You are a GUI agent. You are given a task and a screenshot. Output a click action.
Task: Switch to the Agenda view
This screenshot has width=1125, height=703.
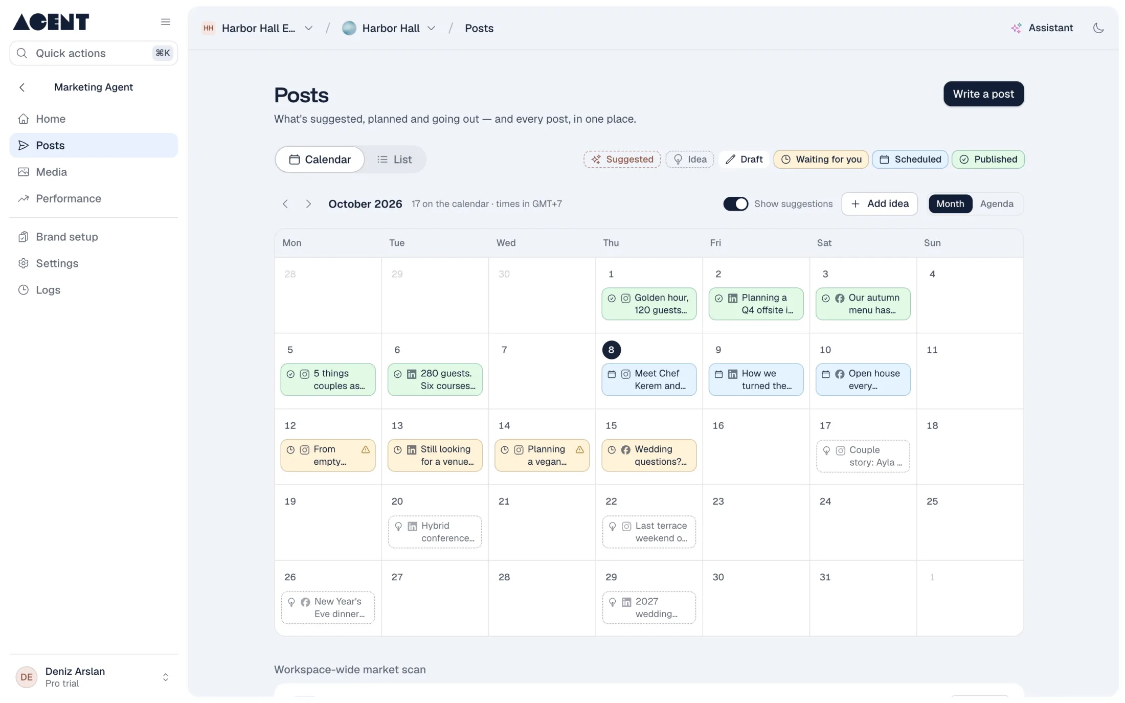tap(997, 204)
